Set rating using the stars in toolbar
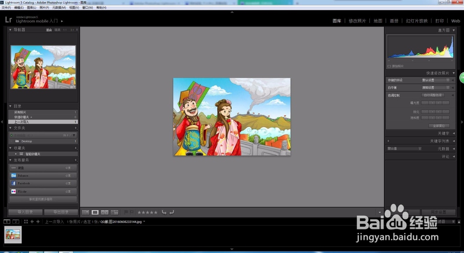Viewport: 464px width, 253px height. tap(148, 212)
